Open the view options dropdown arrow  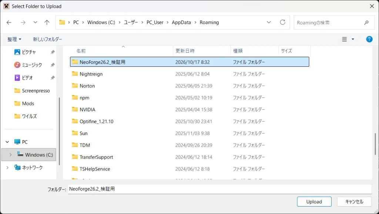[353, 39]
